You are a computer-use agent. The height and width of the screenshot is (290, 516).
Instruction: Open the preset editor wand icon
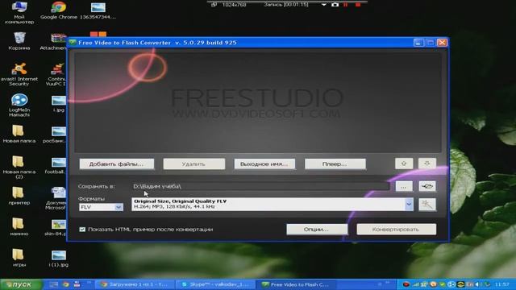[x=427, y=205]
